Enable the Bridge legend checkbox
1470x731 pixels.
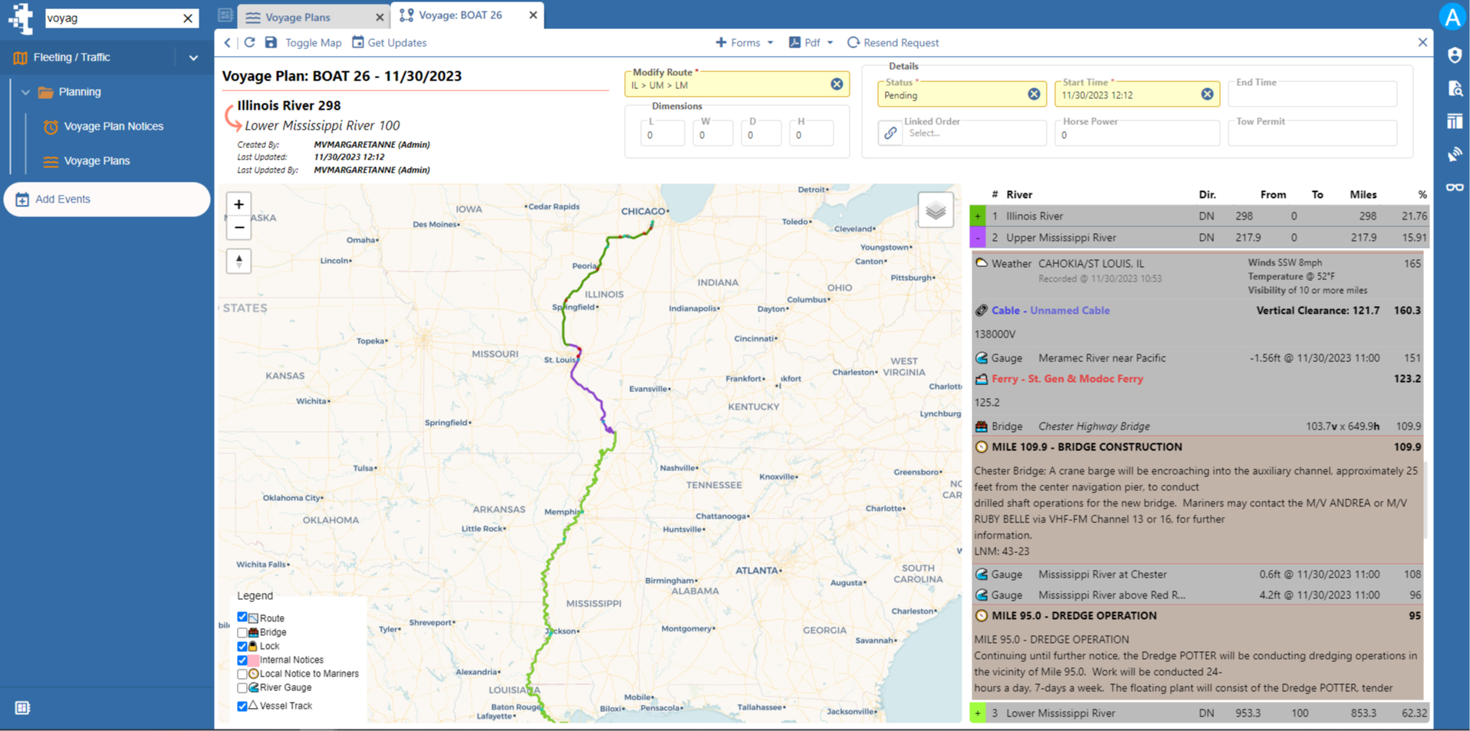tap(242, 632)
